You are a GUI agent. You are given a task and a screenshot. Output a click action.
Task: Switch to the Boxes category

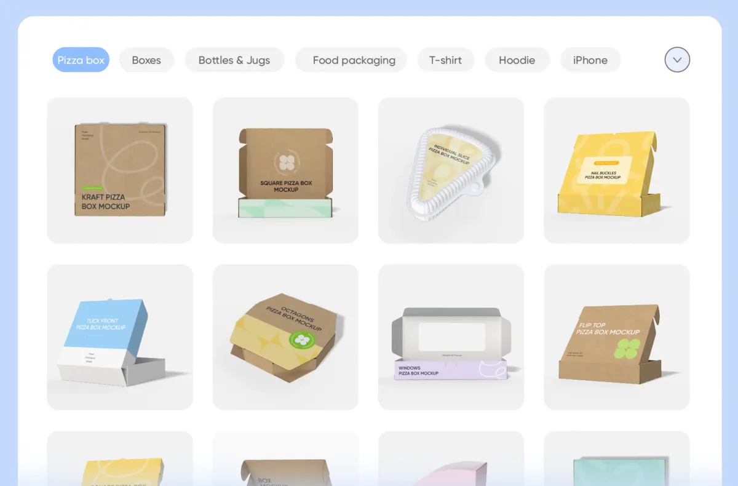tap(146, 60)
